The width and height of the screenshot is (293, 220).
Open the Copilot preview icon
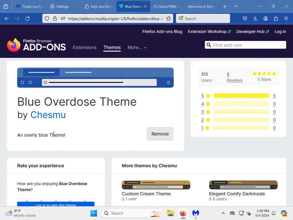pos(284,213)
